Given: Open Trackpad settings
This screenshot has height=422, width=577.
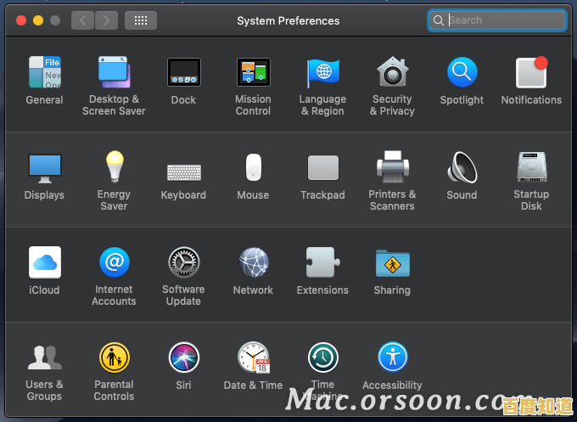Looking at the screenshot, I should click(322, 168).
